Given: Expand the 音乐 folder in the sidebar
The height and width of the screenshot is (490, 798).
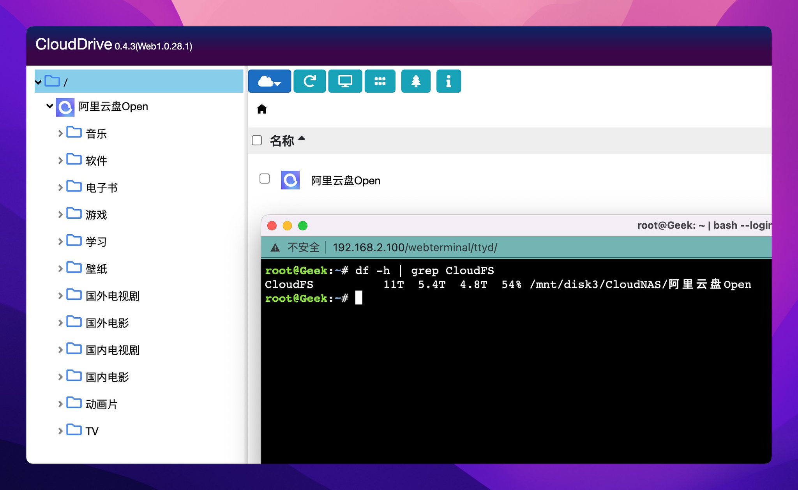Looking at the screenshot, I should [61, 133].
